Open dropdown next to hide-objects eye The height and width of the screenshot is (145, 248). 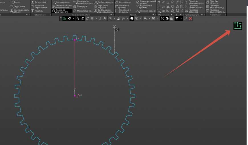(x=149, y=18)
